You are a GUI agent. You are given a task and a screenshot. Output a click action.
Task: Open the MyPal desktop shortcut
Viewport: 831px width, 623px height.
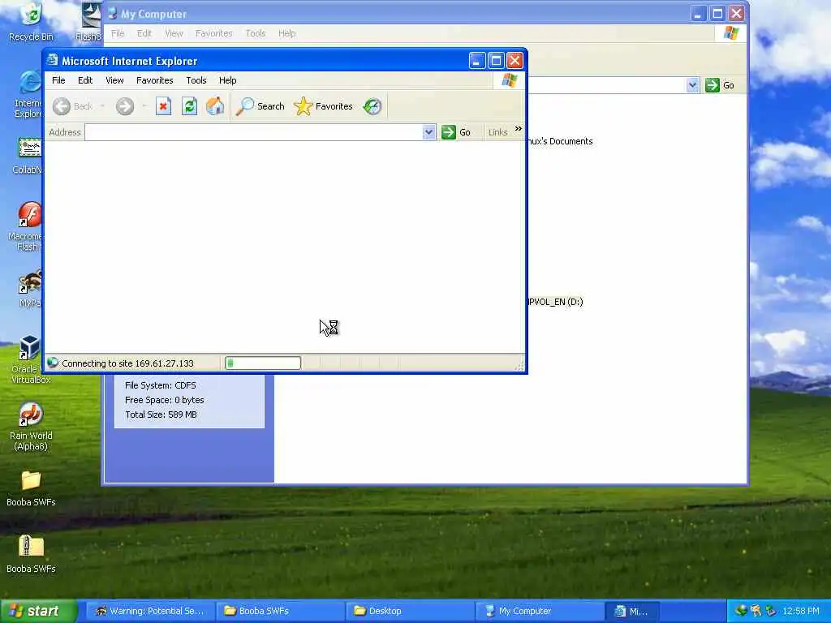pos(30,289)
